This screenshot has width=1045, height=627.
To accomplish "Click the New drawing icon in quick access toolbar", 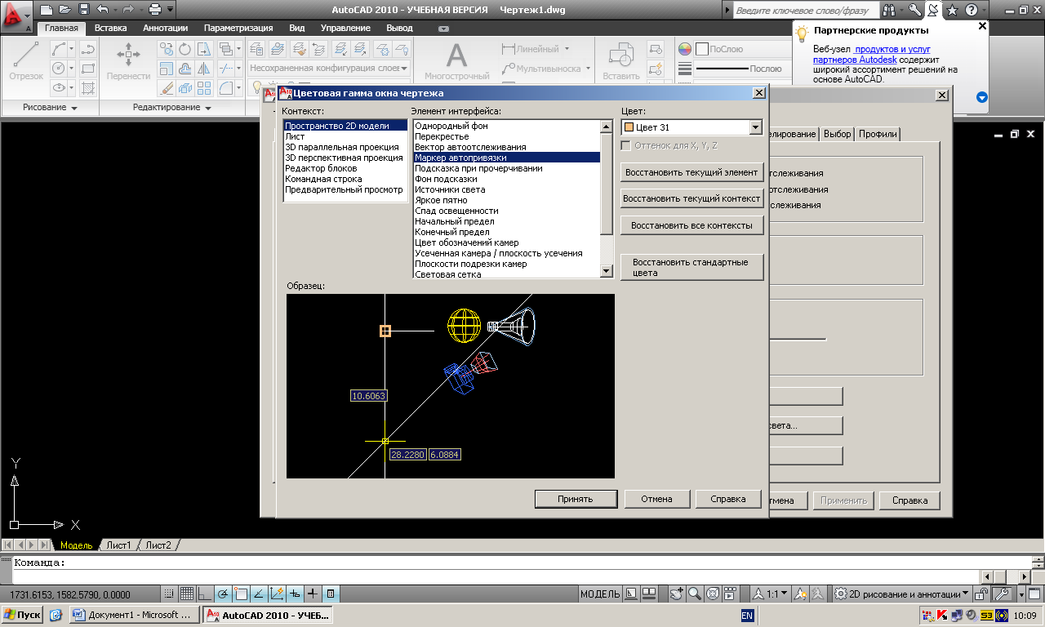I will click(47, 10).
